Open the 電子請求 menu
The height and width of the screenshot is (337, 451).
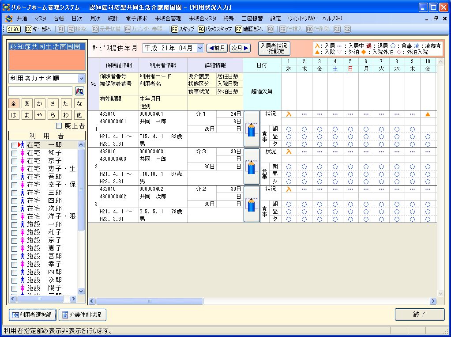136,19
